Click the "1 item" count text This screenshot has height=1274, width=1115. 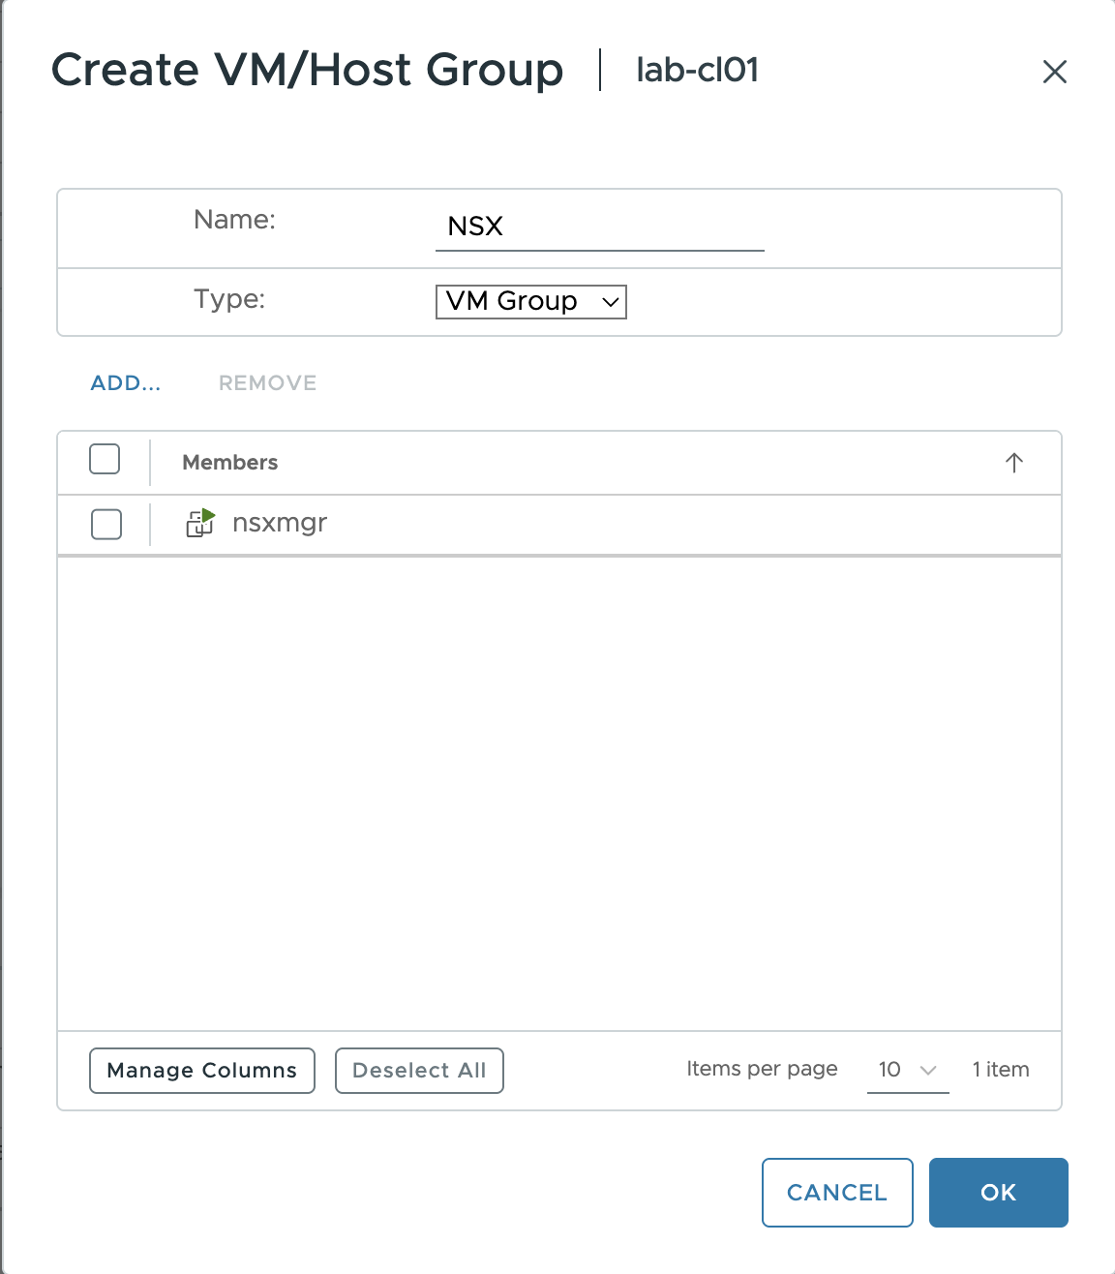(x=1001, y=1070)
